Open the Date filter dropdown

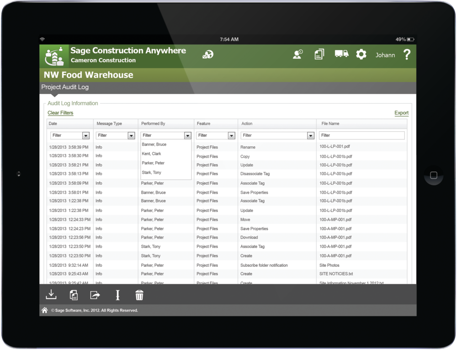(86, 136)
